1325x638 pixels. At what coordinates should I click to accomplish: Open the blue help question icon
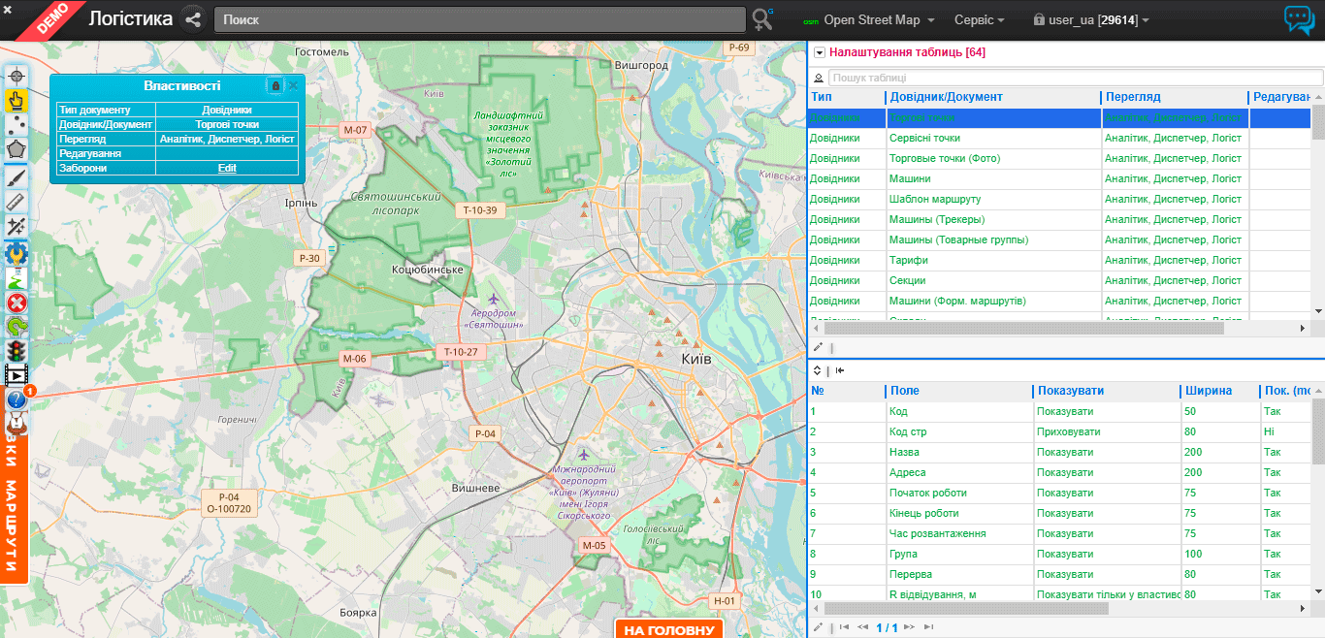[x=16, y=399]
